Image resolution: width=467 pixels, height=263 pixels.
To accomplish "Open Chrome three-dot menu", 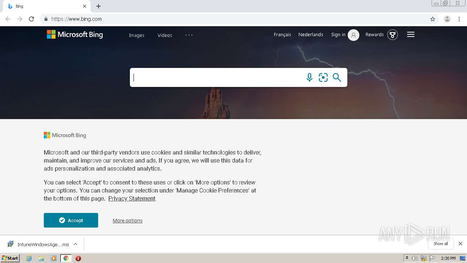I will (459, 19).
